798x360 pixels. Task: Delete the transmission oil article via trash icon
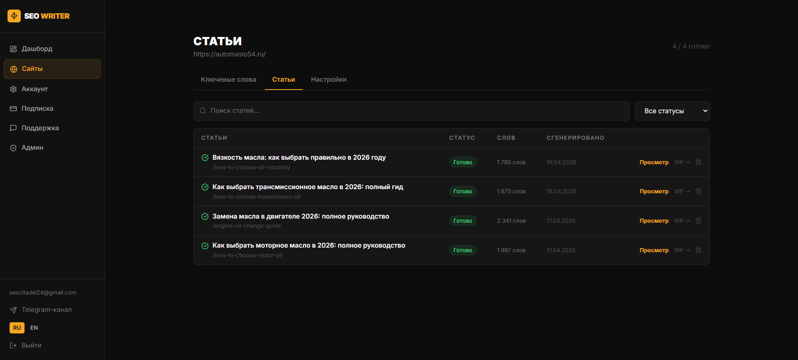pos(699,191)
